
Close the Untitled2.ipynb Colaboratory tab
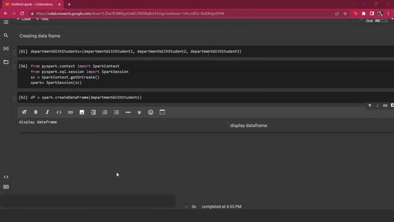pos(59,4)
